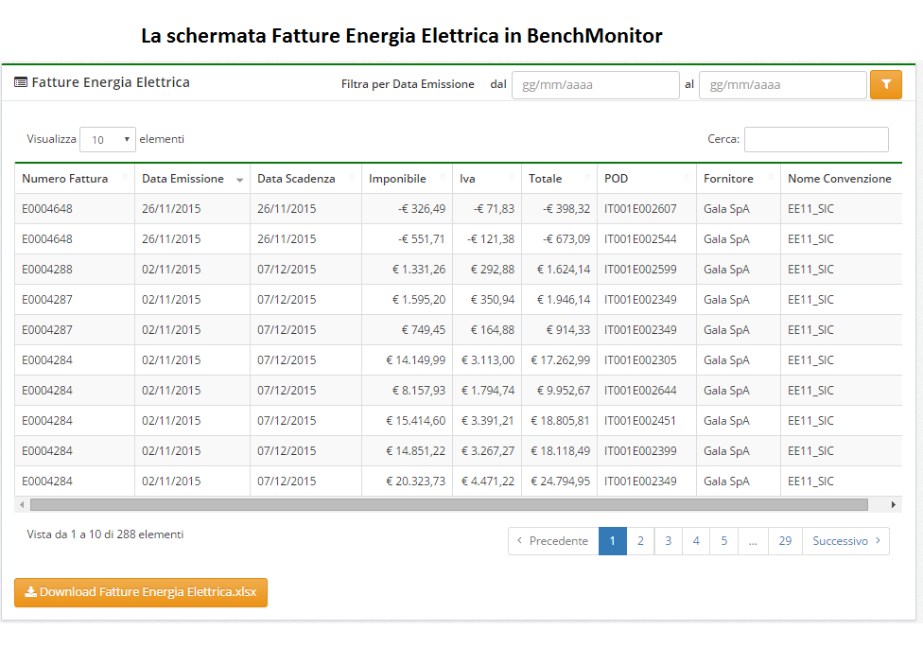Open page 5 in pagination
The height and width of the screenshot is (648, 923).
point(723,541)
